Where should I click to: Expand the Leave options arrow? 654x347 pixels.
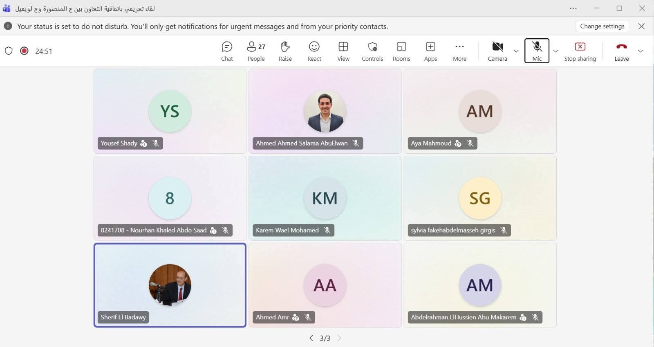click(x=641, y=51)
